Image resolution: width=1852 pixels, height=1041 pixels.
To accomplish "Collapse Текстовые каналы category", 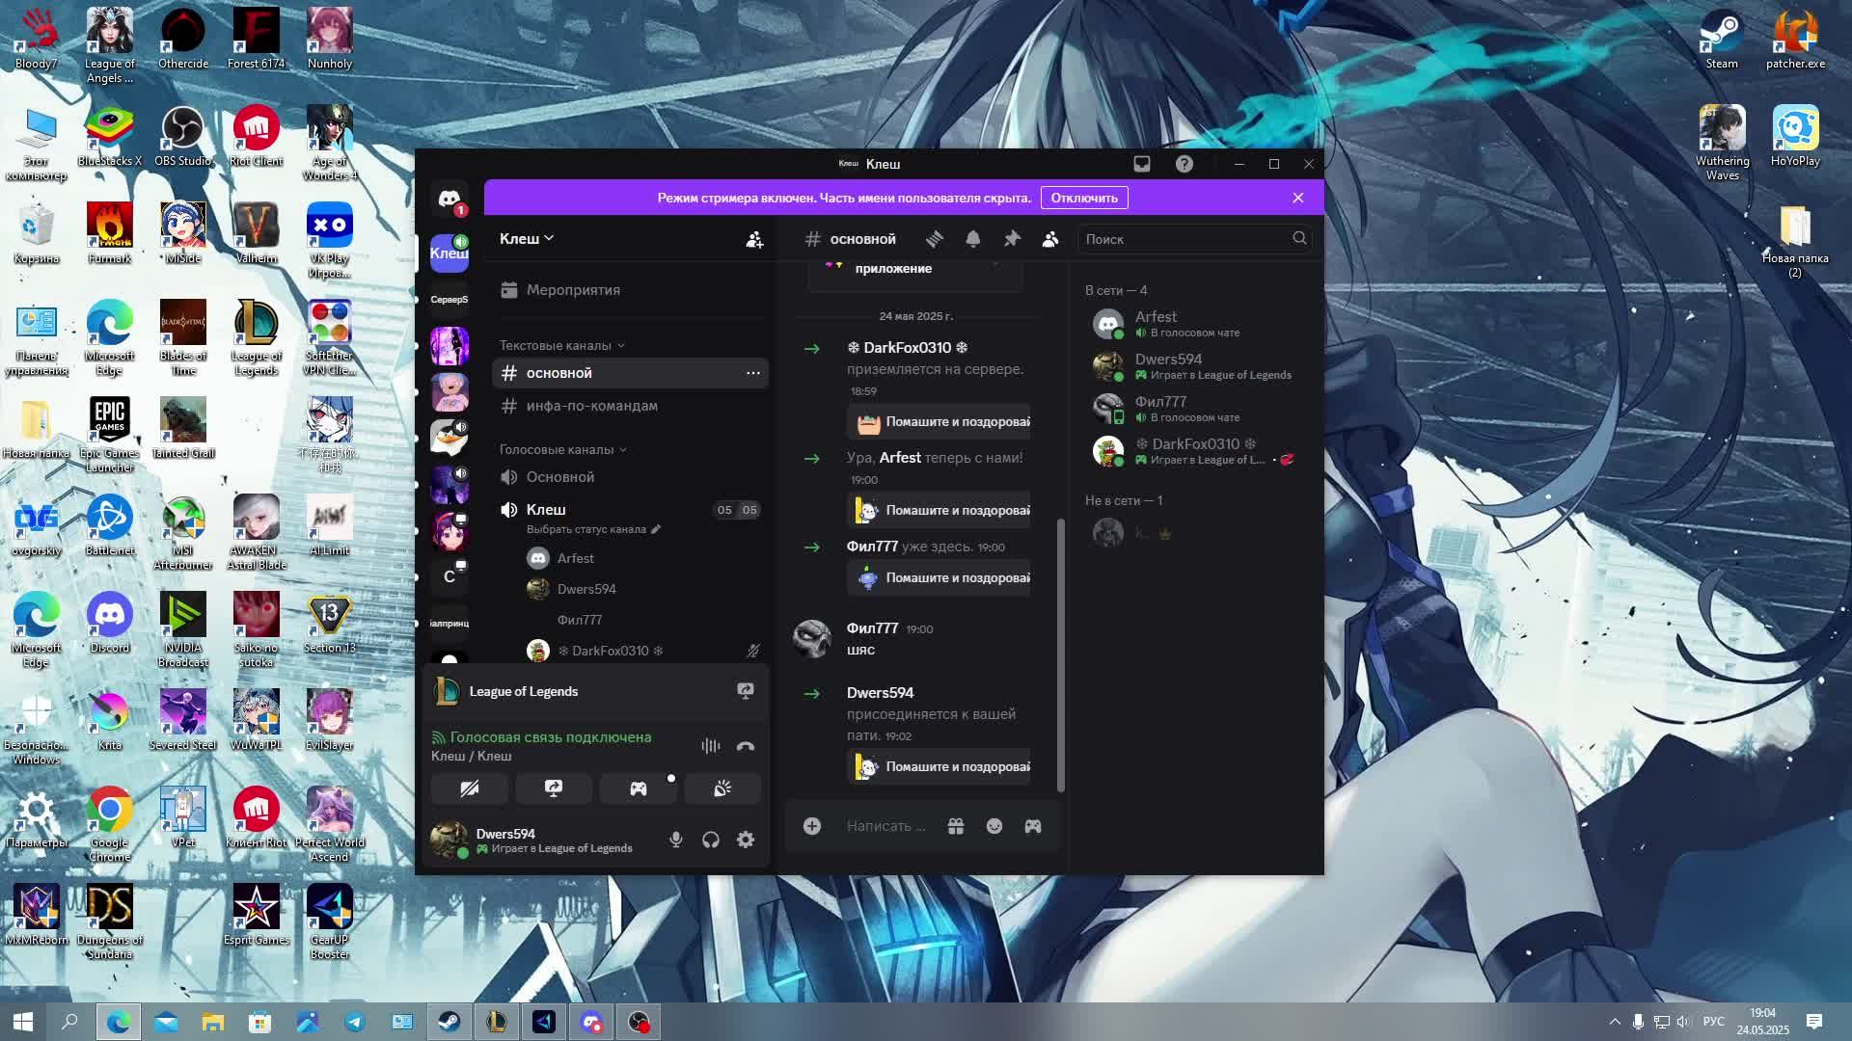I will (x=561, y=345).
